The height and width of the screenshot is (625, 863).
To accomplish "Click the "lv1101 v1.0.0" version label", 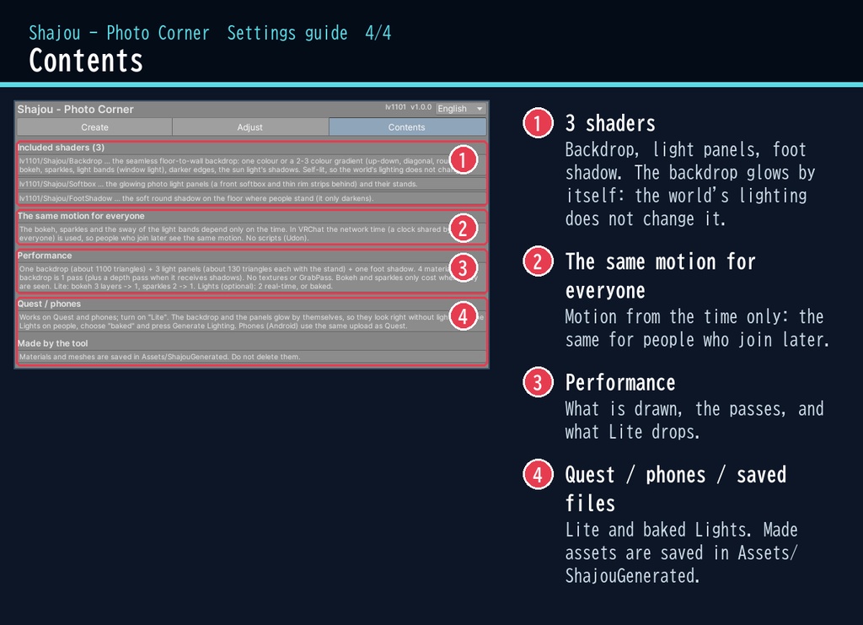I will pos(408,107).
